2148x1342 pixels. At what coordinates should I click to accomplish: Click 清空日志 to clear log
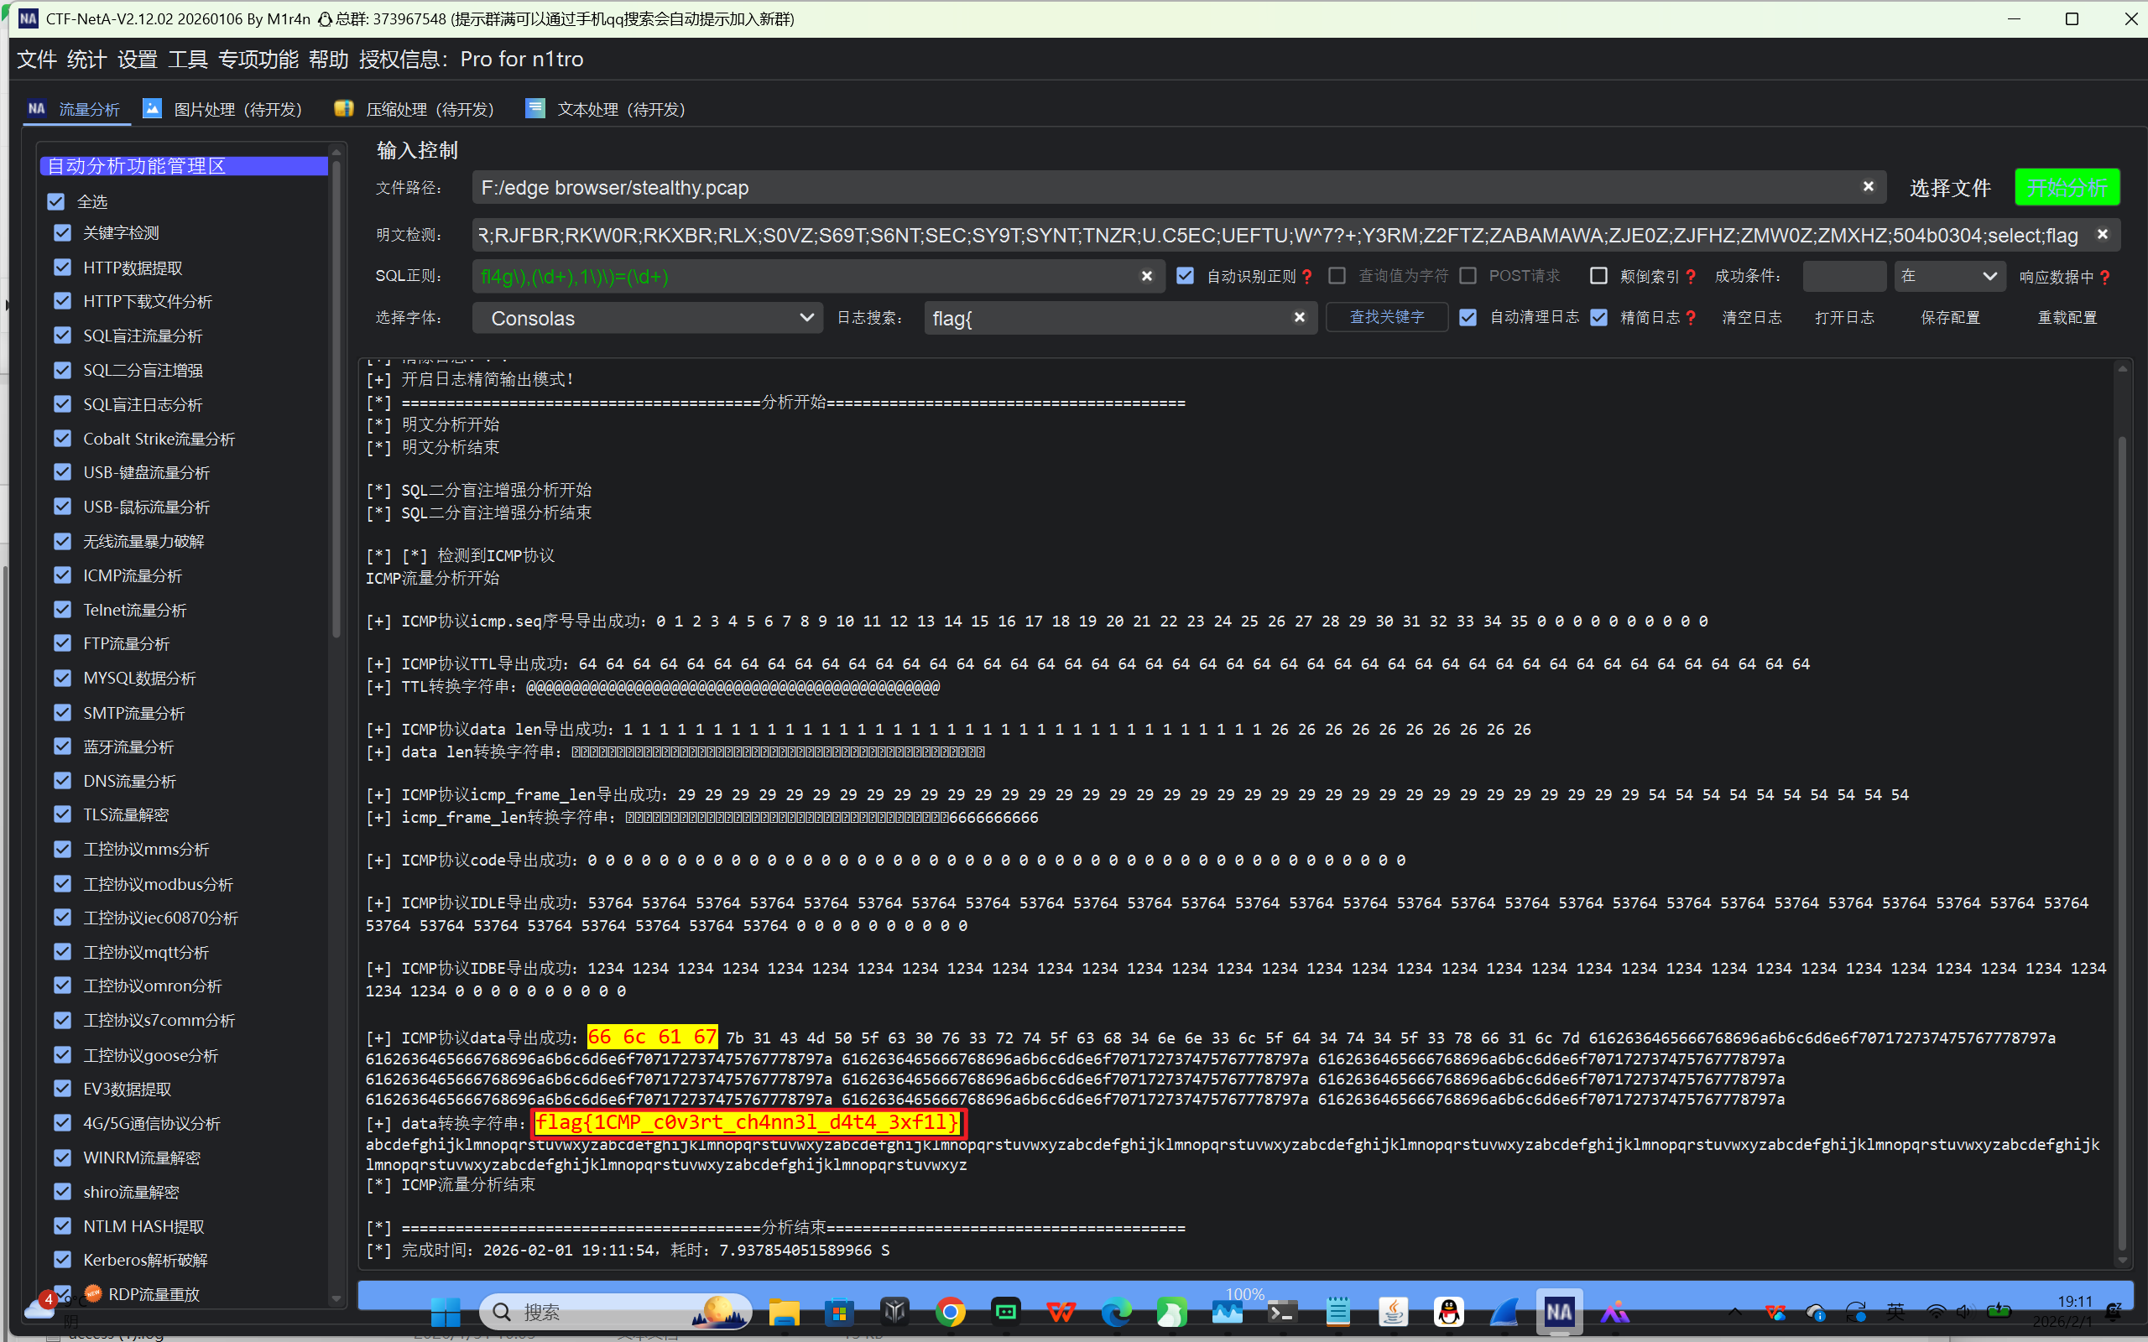(1750, 318)
